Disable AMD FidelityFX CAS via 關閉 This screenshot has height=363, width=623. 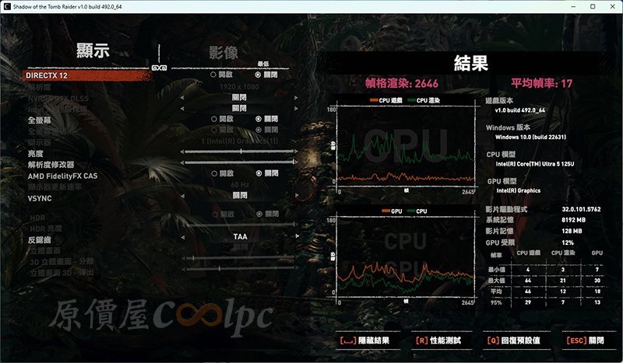(267, 173)
